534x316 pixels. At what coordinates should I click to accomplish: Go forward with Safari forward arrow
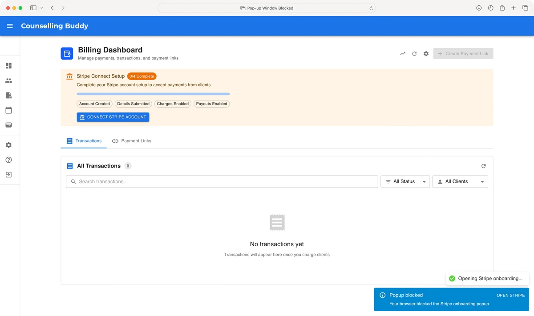click(x=63, y=8)
